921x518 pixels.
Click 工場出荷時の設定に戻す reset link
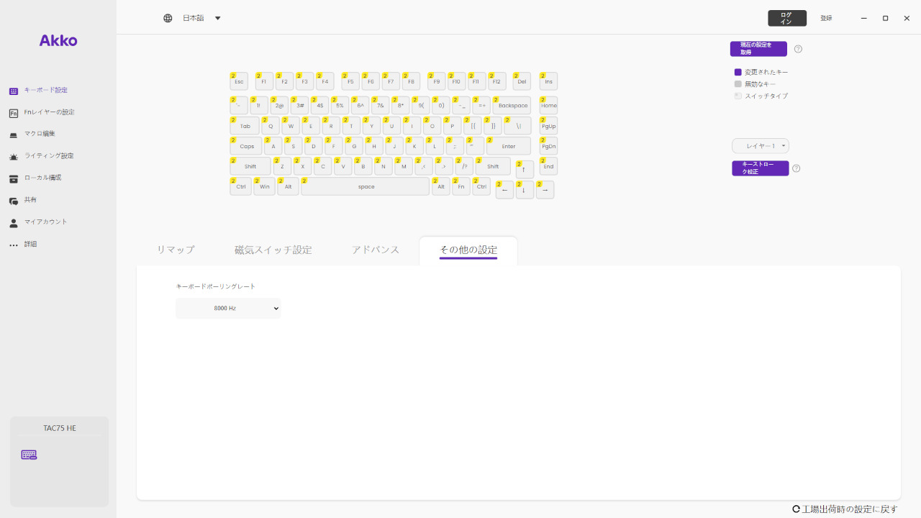point(845,509)
